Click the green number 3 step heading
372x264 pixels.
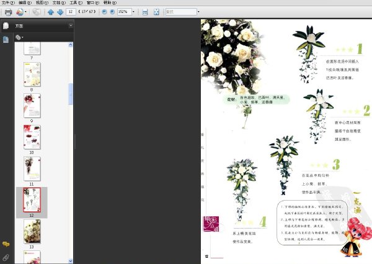click(336, 164)
